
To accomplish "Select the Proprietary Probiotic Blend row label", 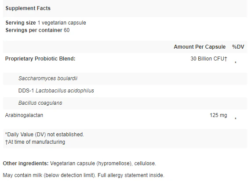I will (x=40, y=59).
